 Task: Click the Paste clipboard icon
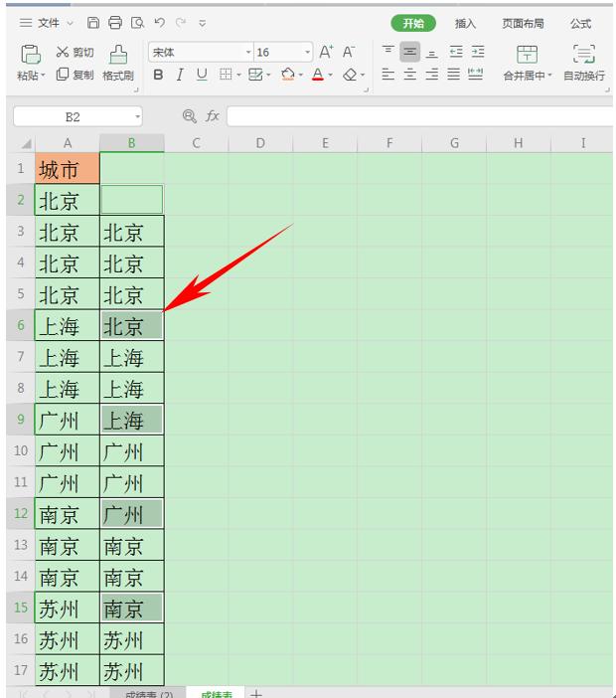30,55
